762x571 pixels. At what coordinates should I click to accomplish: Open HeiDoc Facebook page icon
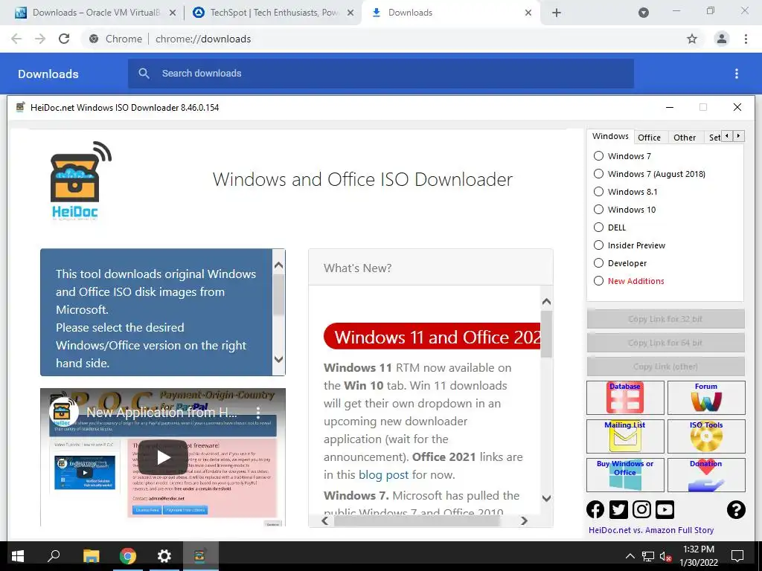(x=595, y=509)
